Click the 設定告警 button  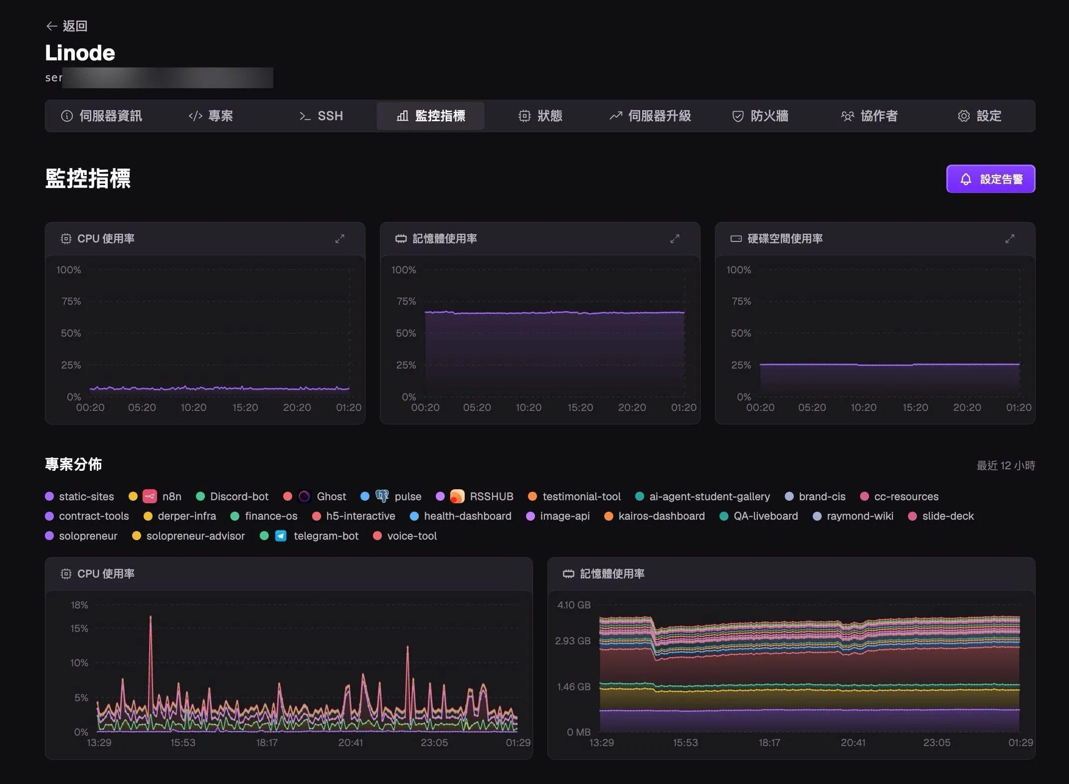tap(991, 179)
